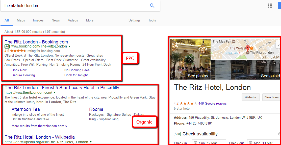Open the 448 Google reviews link

tap(212, 103)
